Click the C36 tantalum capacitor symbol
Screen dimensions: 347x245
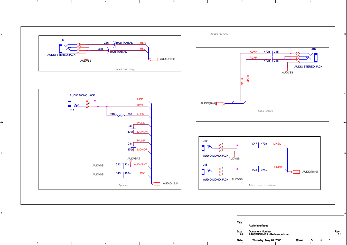tap(115, 44)
